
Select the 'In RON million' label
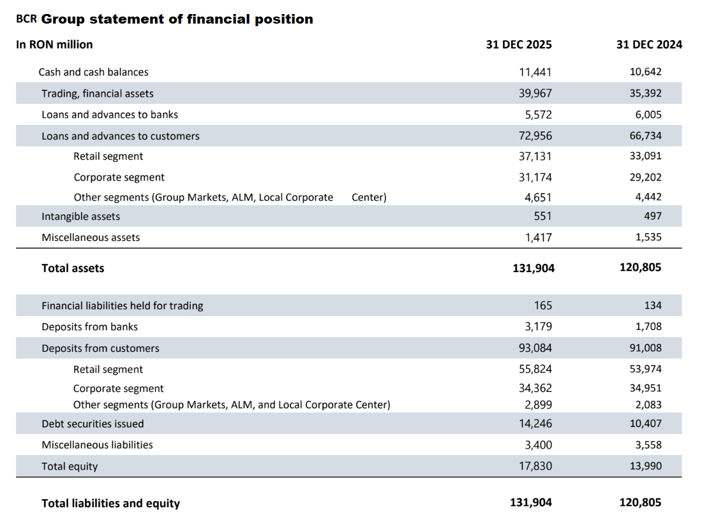click(x=54, y=45)
